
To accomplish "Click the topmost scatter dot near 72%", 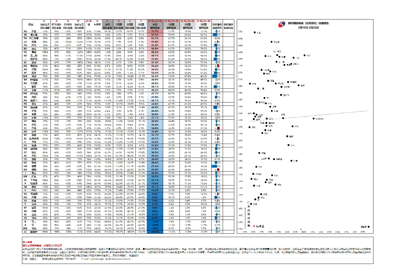I will (255, 32).
